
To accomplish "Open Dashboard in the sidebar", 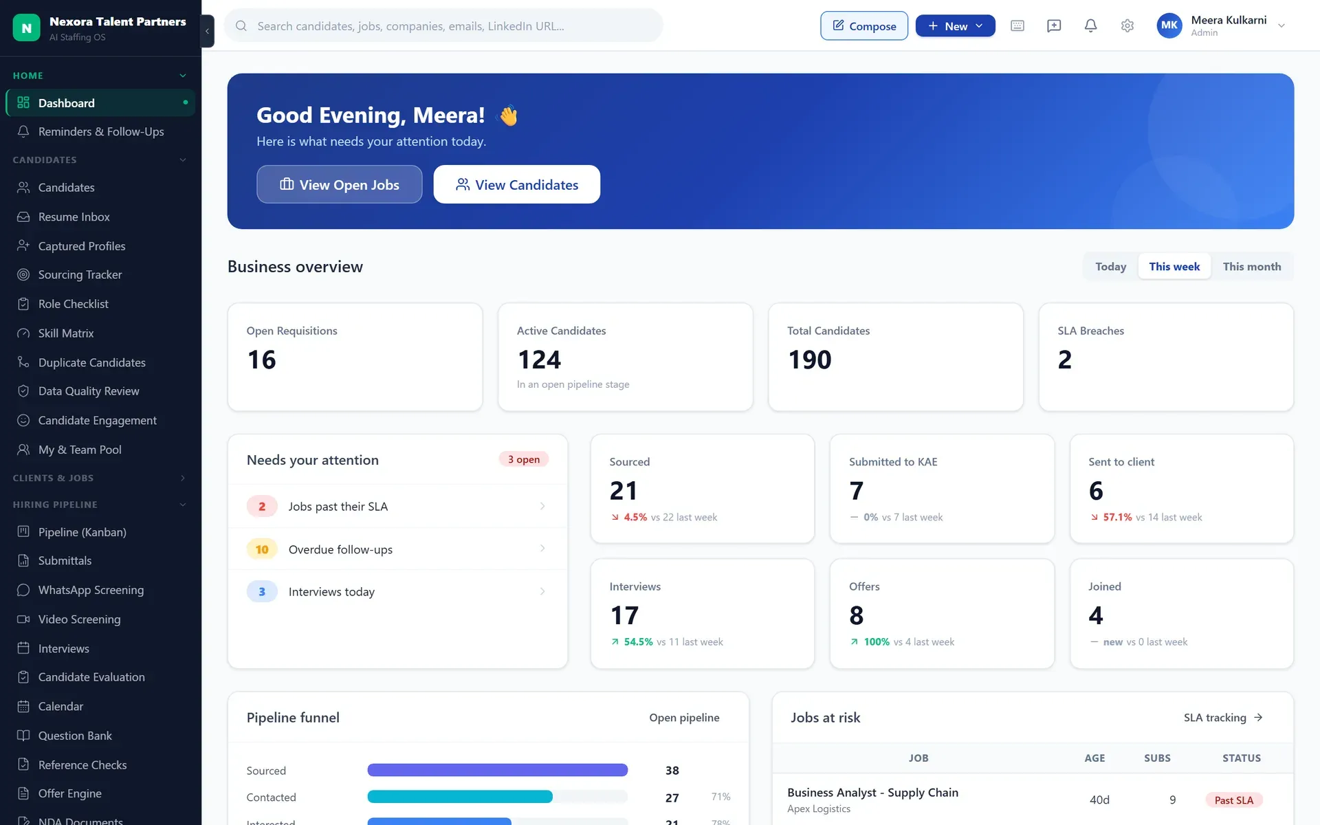I will [100, 103].
